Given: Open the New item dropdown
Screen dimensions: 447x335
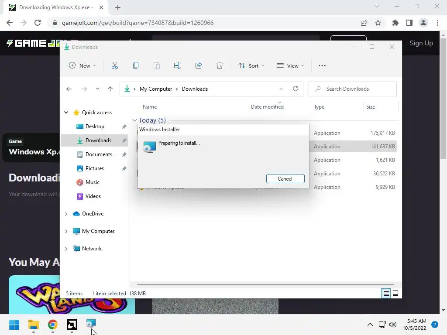Looking at the screenshot, I should click(83, 66).
